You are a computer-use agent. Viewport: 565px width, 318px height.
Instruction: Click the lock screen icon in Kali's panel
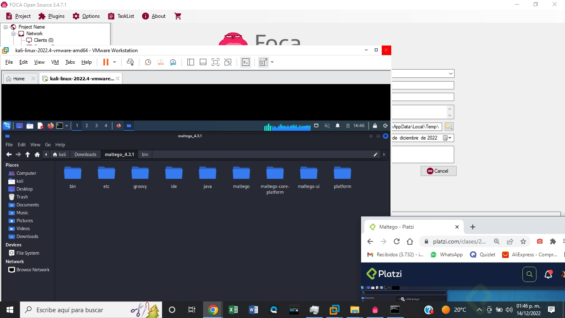[x=375, y=125]
